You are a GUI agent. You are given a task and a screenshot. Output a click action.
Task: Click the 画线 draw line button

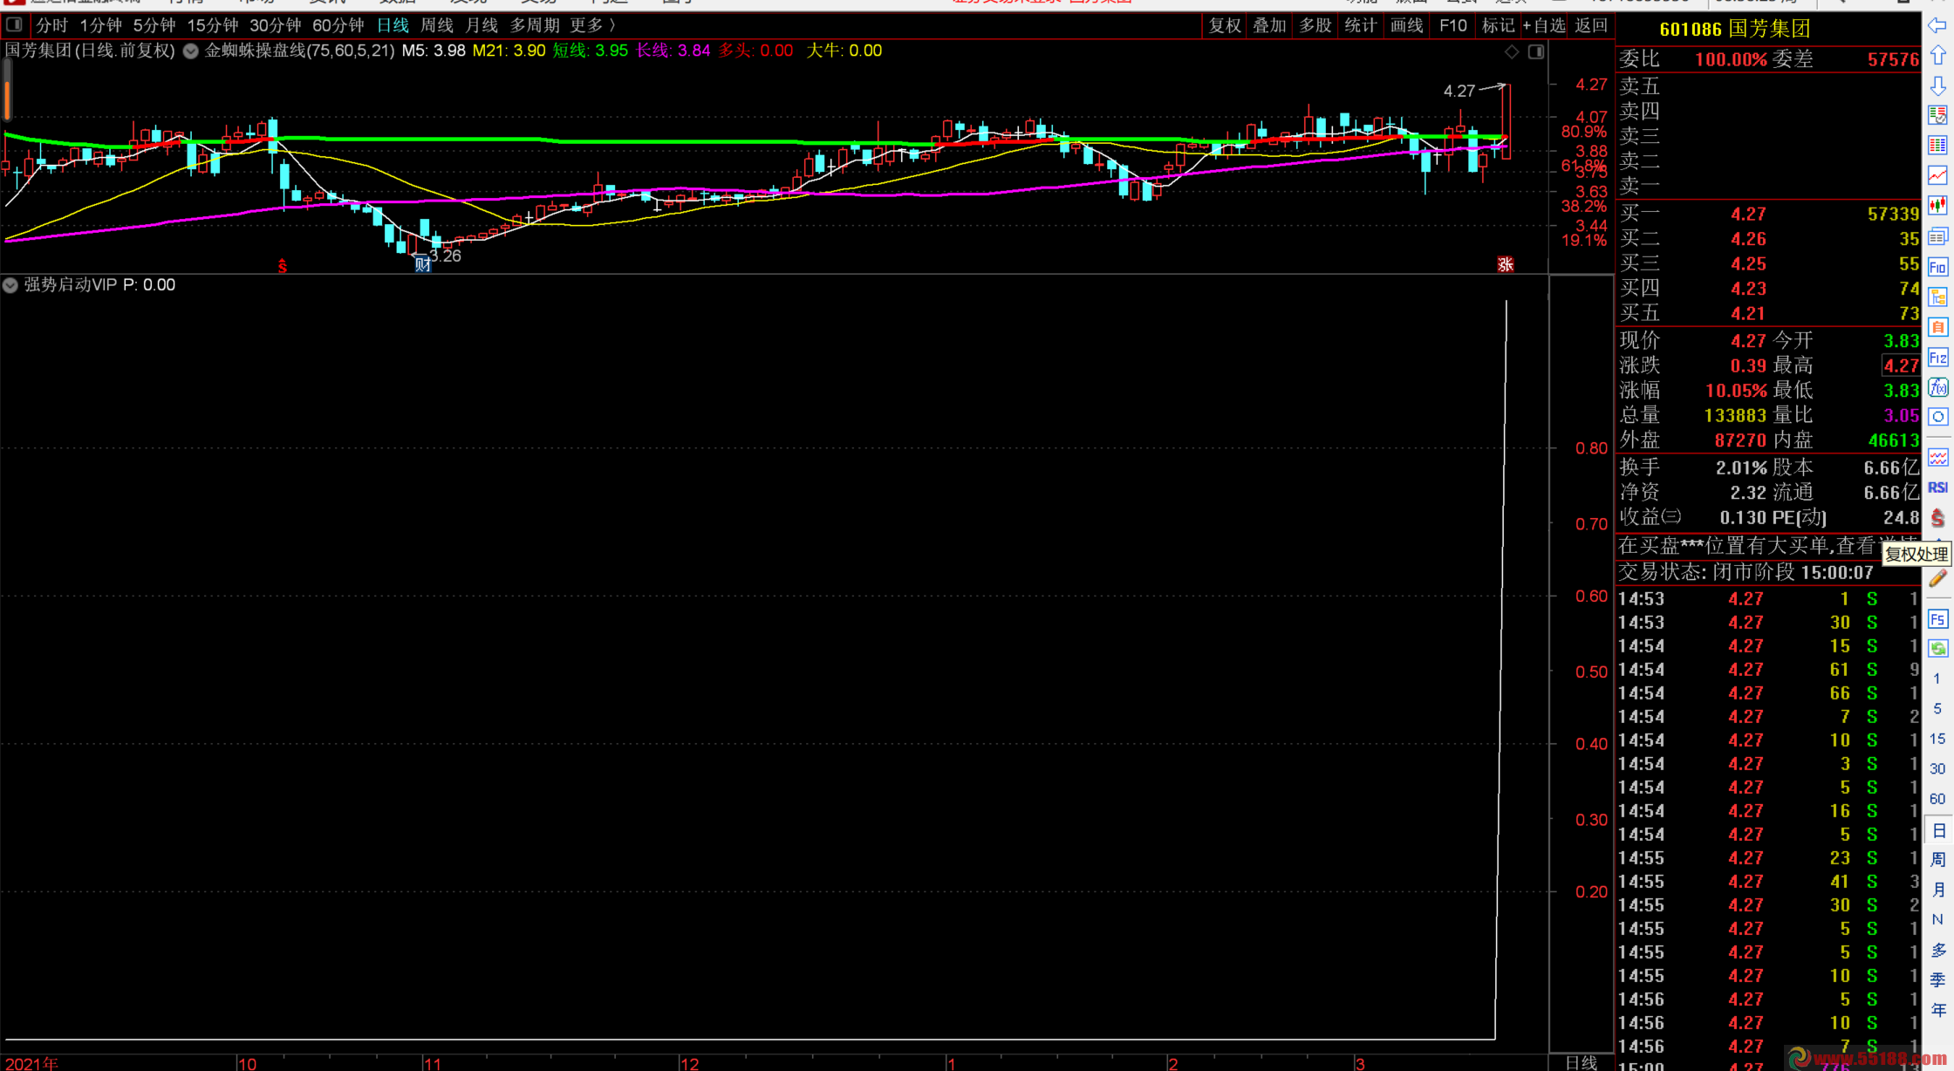click(x=1406, y=25)
